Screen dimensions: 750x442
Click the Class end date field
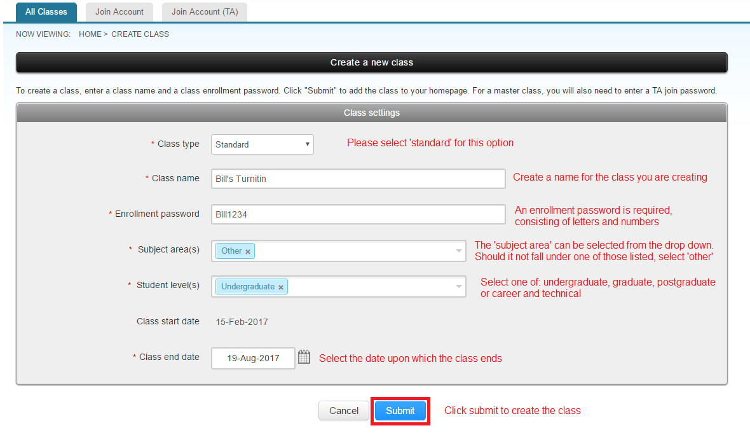253,358
